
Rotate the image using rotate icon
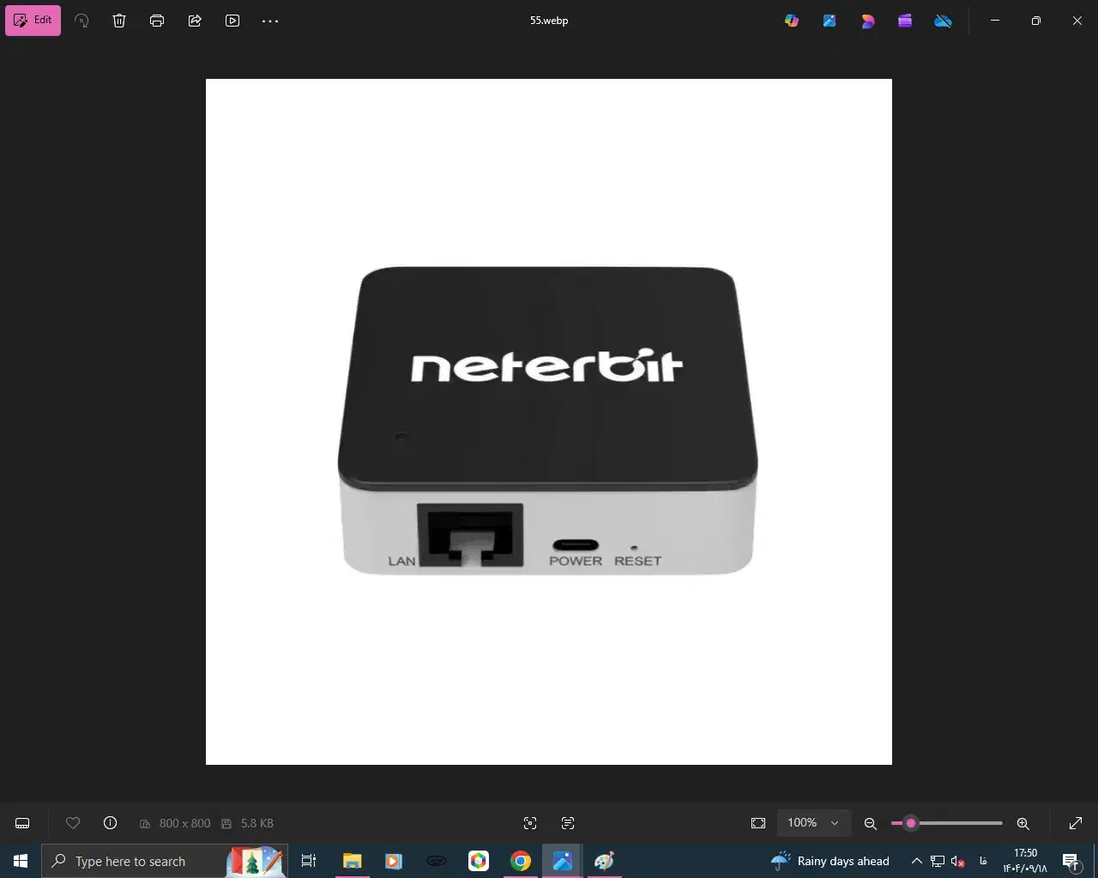tap(81, 21)
